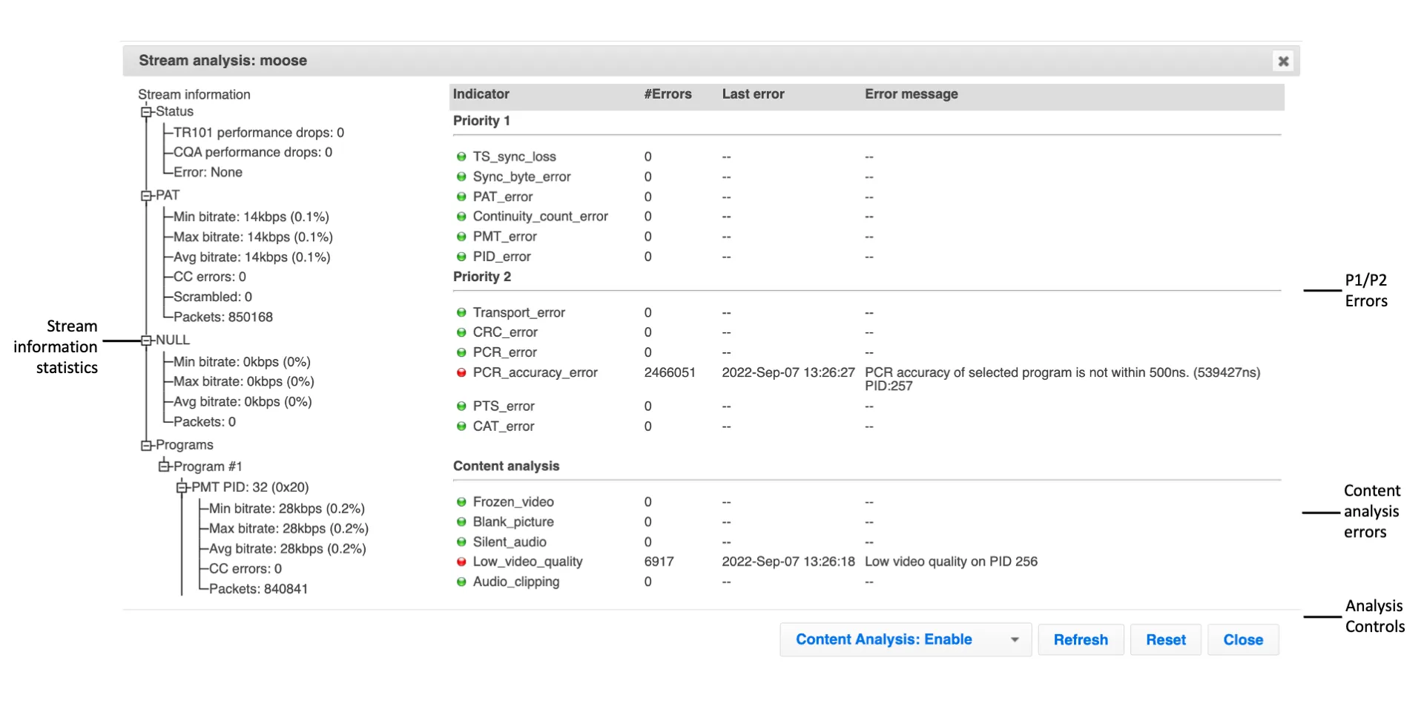Screen dimensions: 1424x715
Task: Click the 2466051 error count value
Action: pos(670,372)
